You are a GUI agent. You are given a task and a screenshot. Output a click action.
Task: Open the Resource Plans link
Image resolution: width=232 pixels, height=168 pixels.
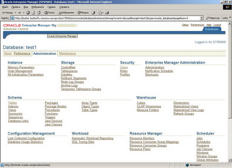pyautogui.click(x=140, y=149)
